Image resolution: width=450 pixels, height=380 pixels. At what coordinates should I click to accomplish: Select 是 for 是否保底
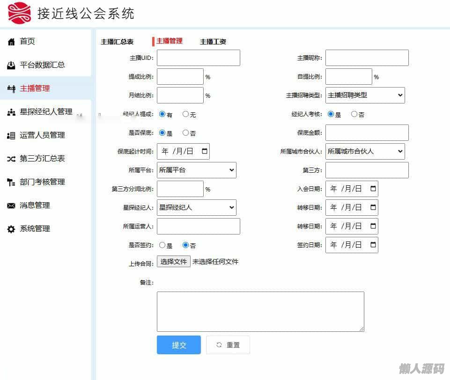[x=162, y=133]
